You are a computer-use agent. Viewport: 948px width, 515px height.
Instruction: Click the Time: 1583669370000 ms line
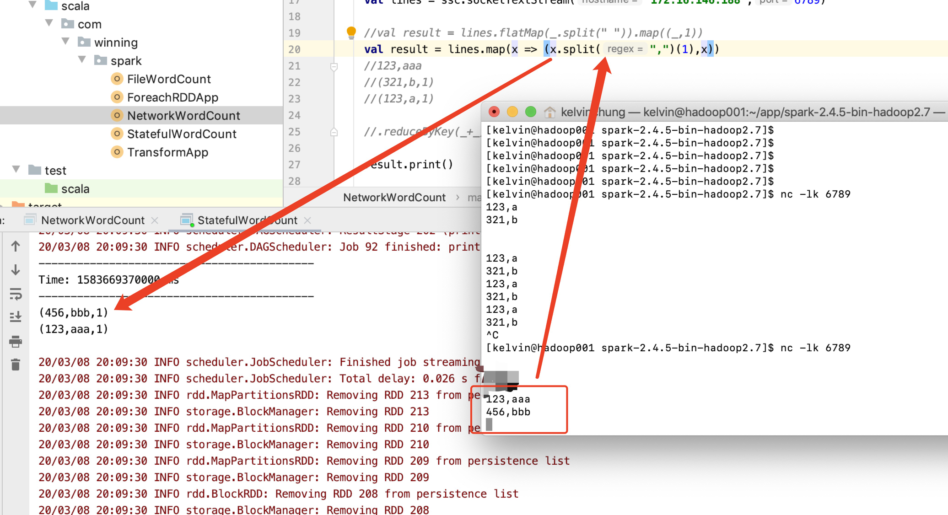click(x=108, y=280)
